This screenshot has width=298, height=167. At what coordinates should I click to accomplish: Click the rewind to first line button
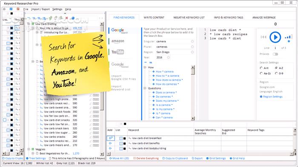pyautogui.click(x=264, y=37)
